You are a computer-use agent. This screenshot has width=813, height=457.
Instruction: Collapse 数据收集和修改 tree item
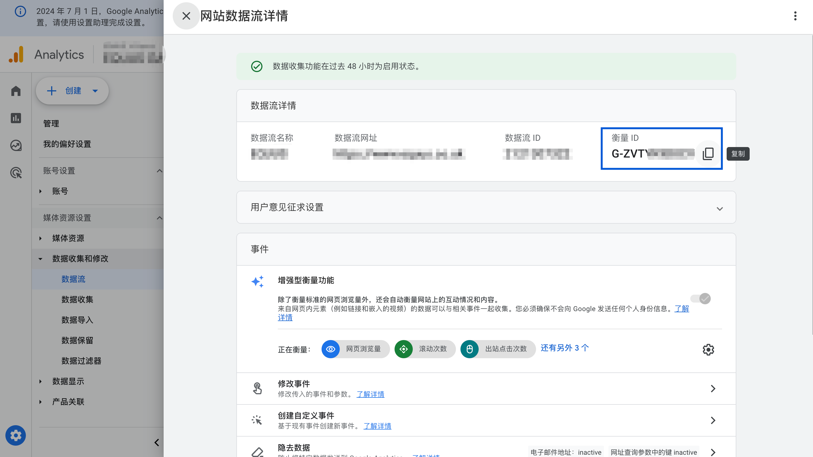click(x=40, y=259)
